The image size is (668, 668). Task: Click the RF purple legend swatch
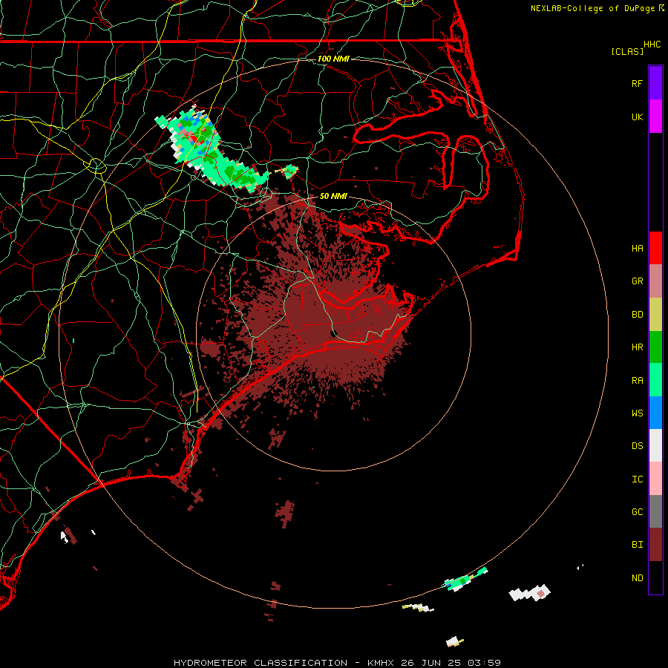(x=655, y=82)
